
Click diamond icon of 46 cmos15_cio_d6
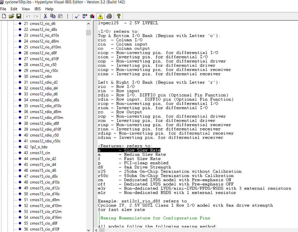click(20, 170)
